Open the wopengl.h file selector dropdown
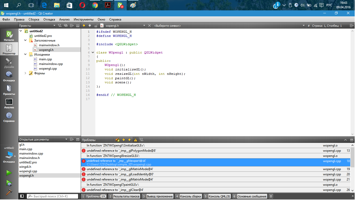 point(123,26)
